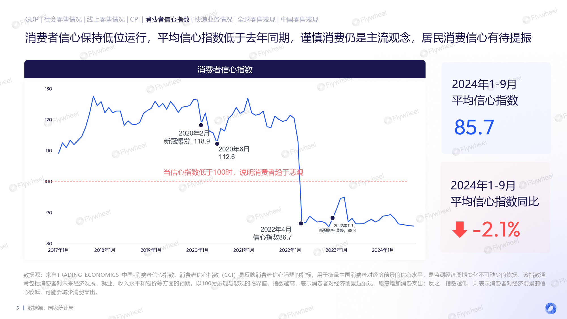The image size is (567, 319).
Task: Open the 快递业务情况 navigation tab
Action: 213,19
